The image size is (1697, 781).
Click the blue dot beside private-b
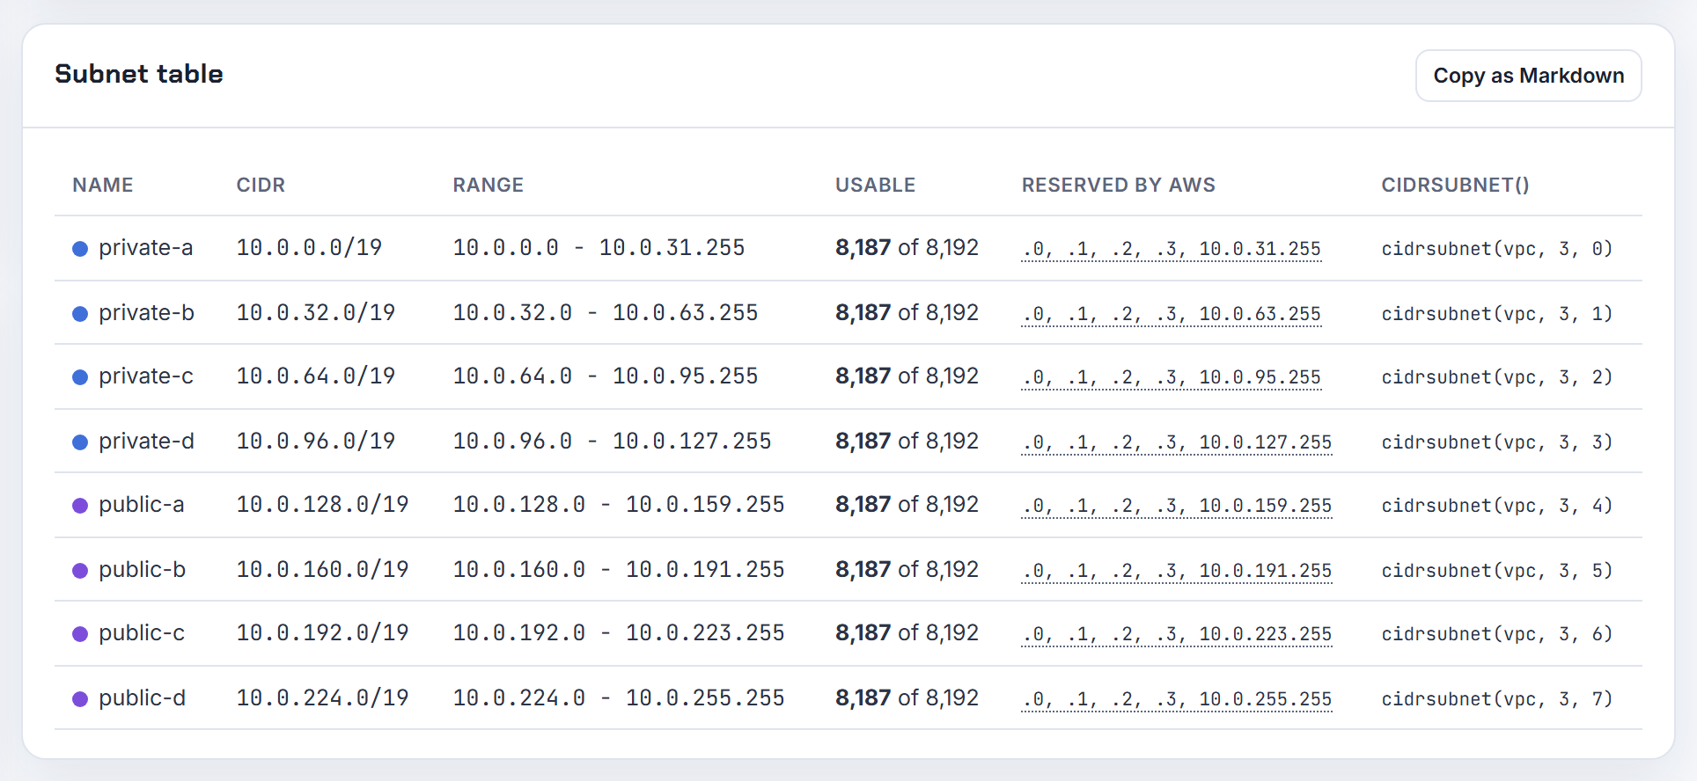80,314
